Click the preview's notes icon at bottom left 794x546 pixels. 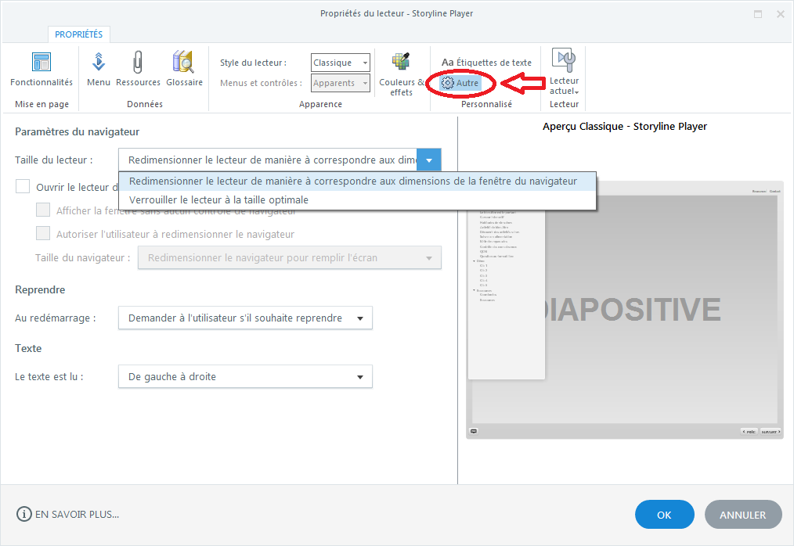click(474, 431)
